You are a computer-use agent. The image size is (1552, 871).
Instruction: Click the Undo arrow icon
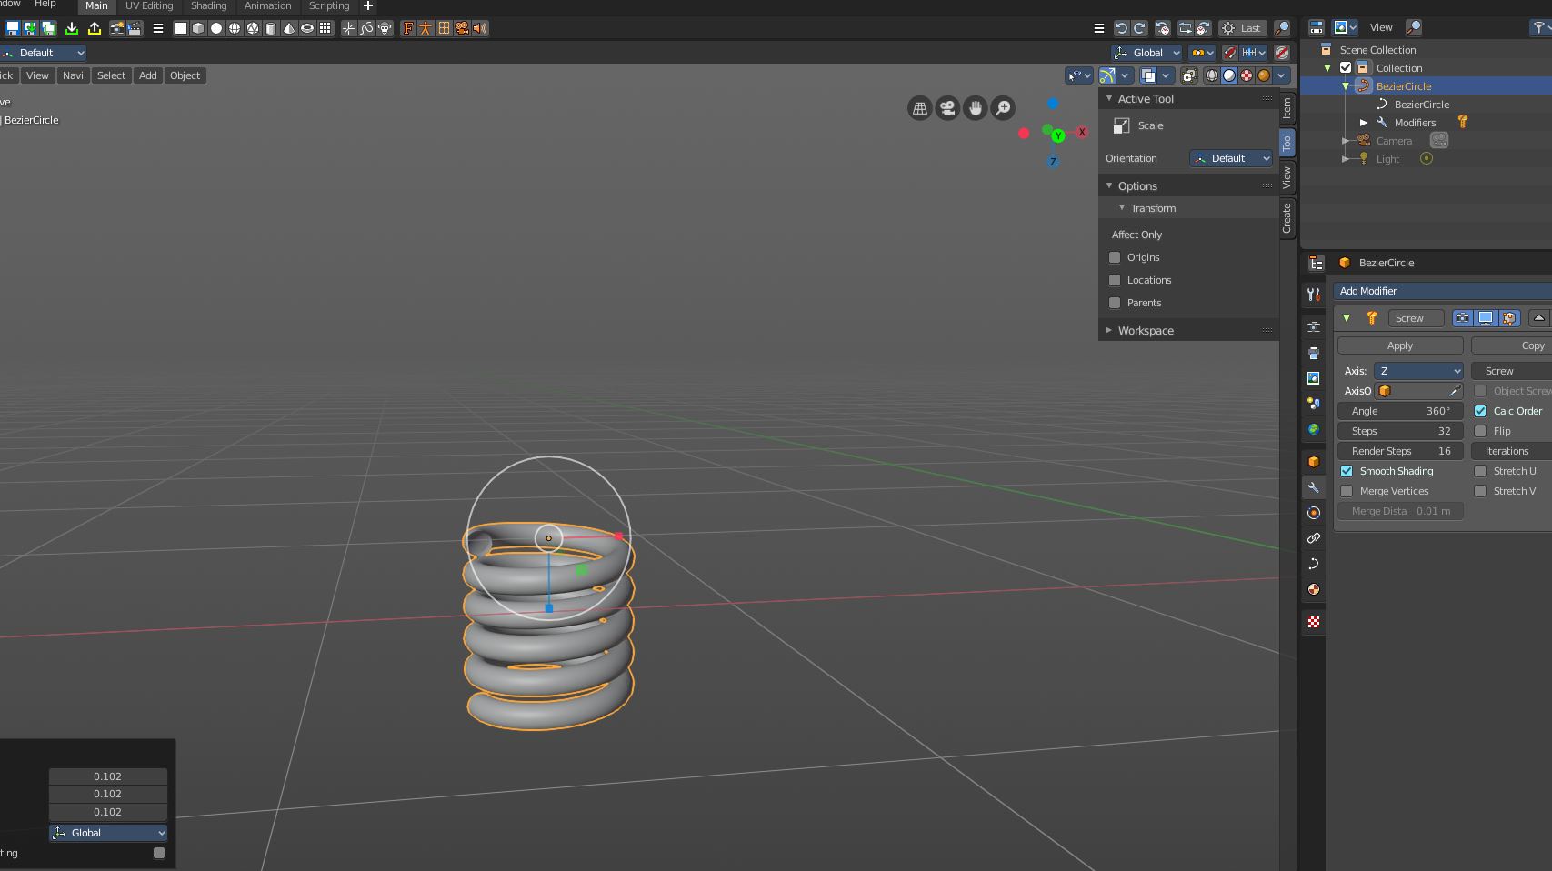tap(1121, 28)
